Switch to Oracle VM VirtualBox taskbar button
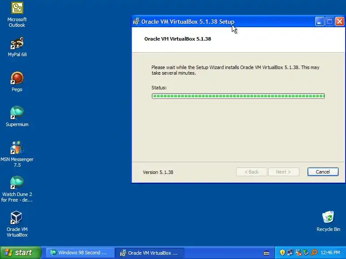 pos(149,253)
